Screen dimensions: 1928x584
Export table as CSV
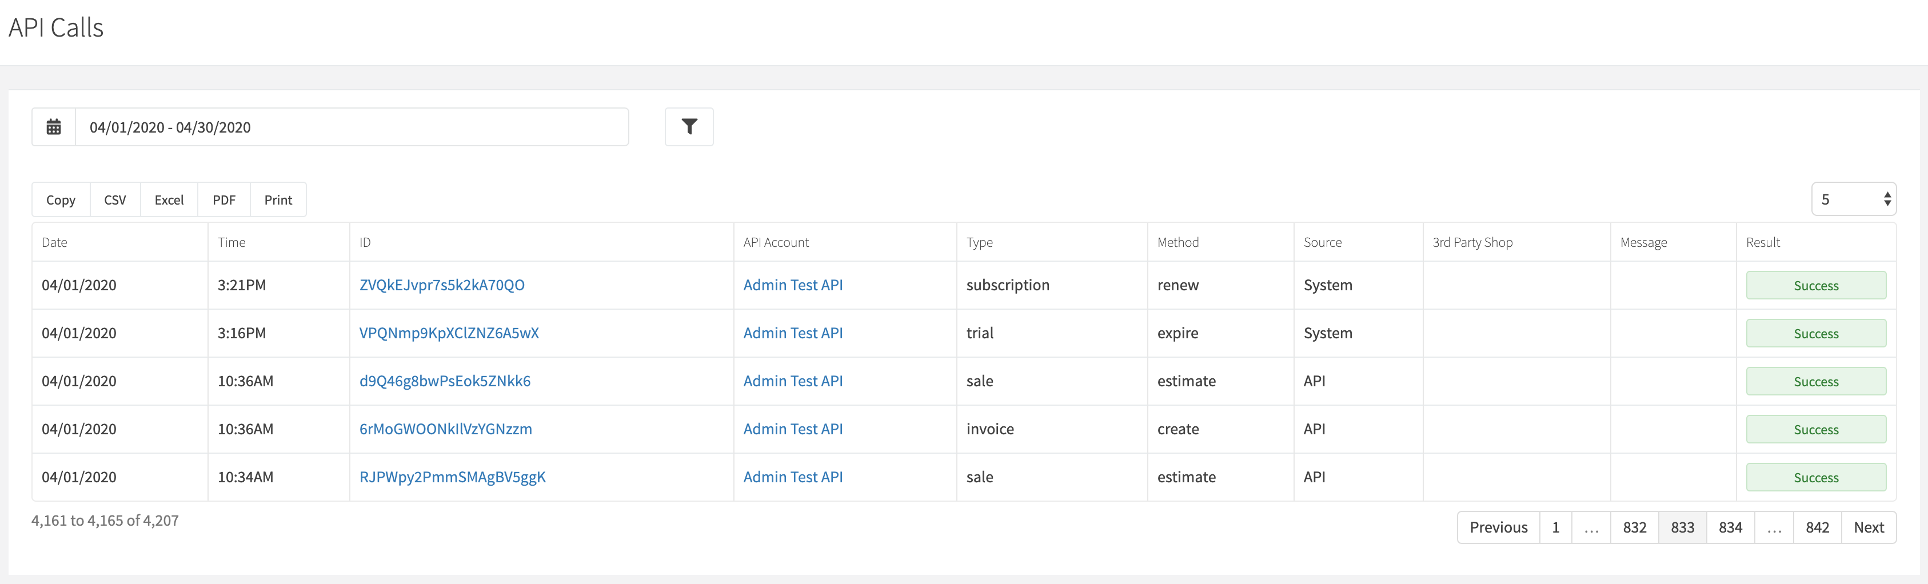pos(115,199)
